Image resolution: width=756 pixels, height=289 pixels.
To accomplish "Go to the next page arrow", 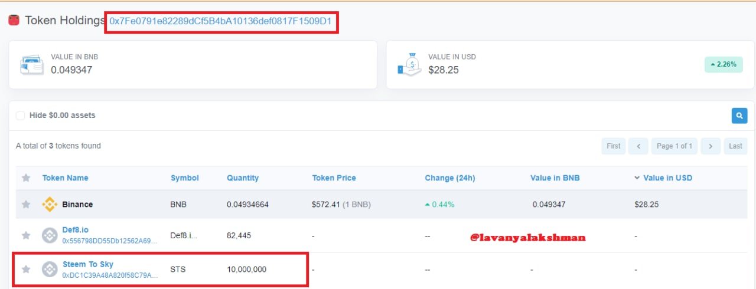I will [x=711, y=146].
